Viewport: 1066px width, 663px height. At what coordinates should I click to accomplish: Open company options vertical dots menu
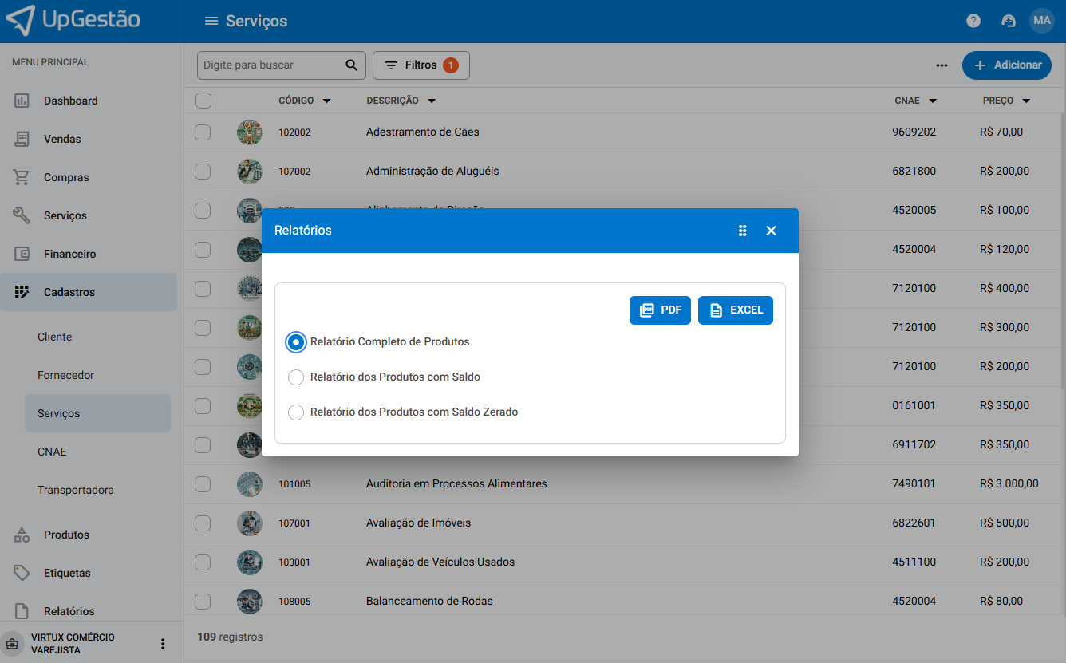(x=163, y=644)
